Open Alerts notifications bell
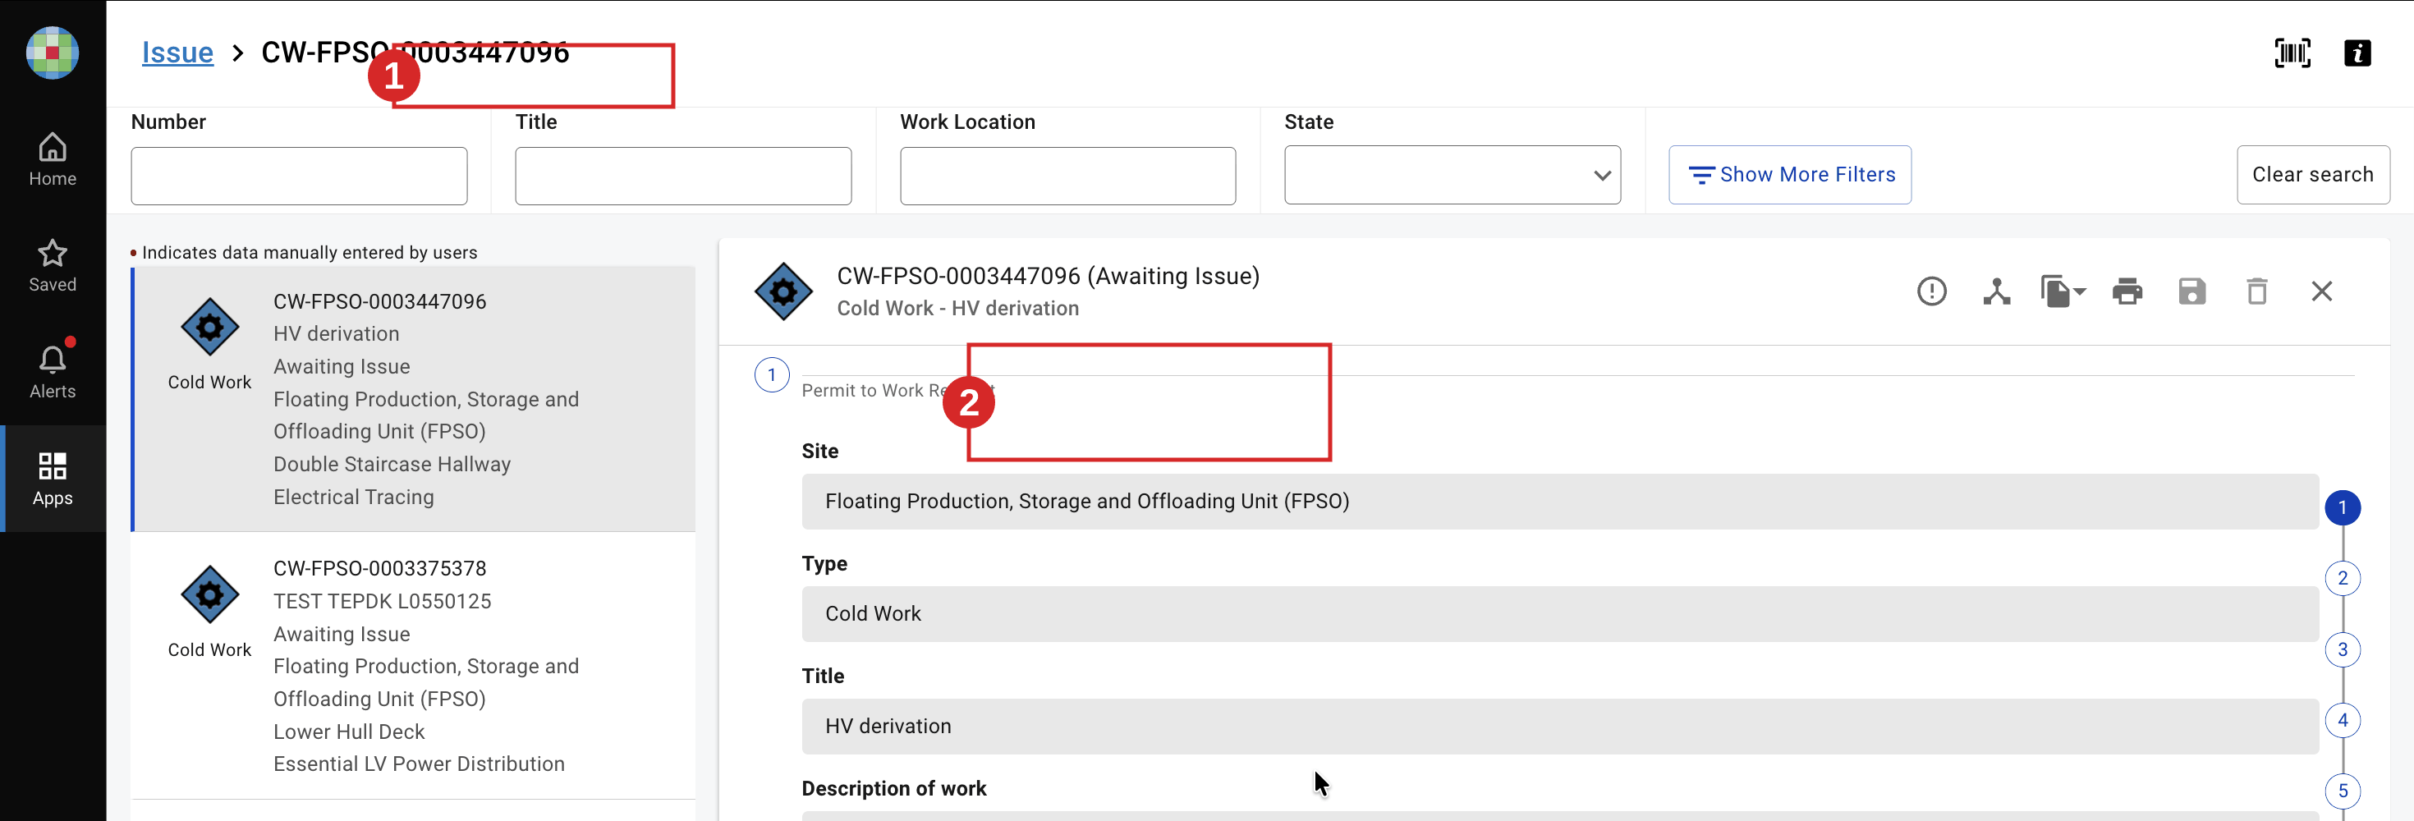This screenshot has width=2414, height=821. (53, 372)
